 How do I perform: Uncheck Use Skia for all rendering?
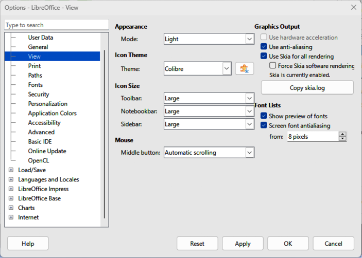(264, 57)
